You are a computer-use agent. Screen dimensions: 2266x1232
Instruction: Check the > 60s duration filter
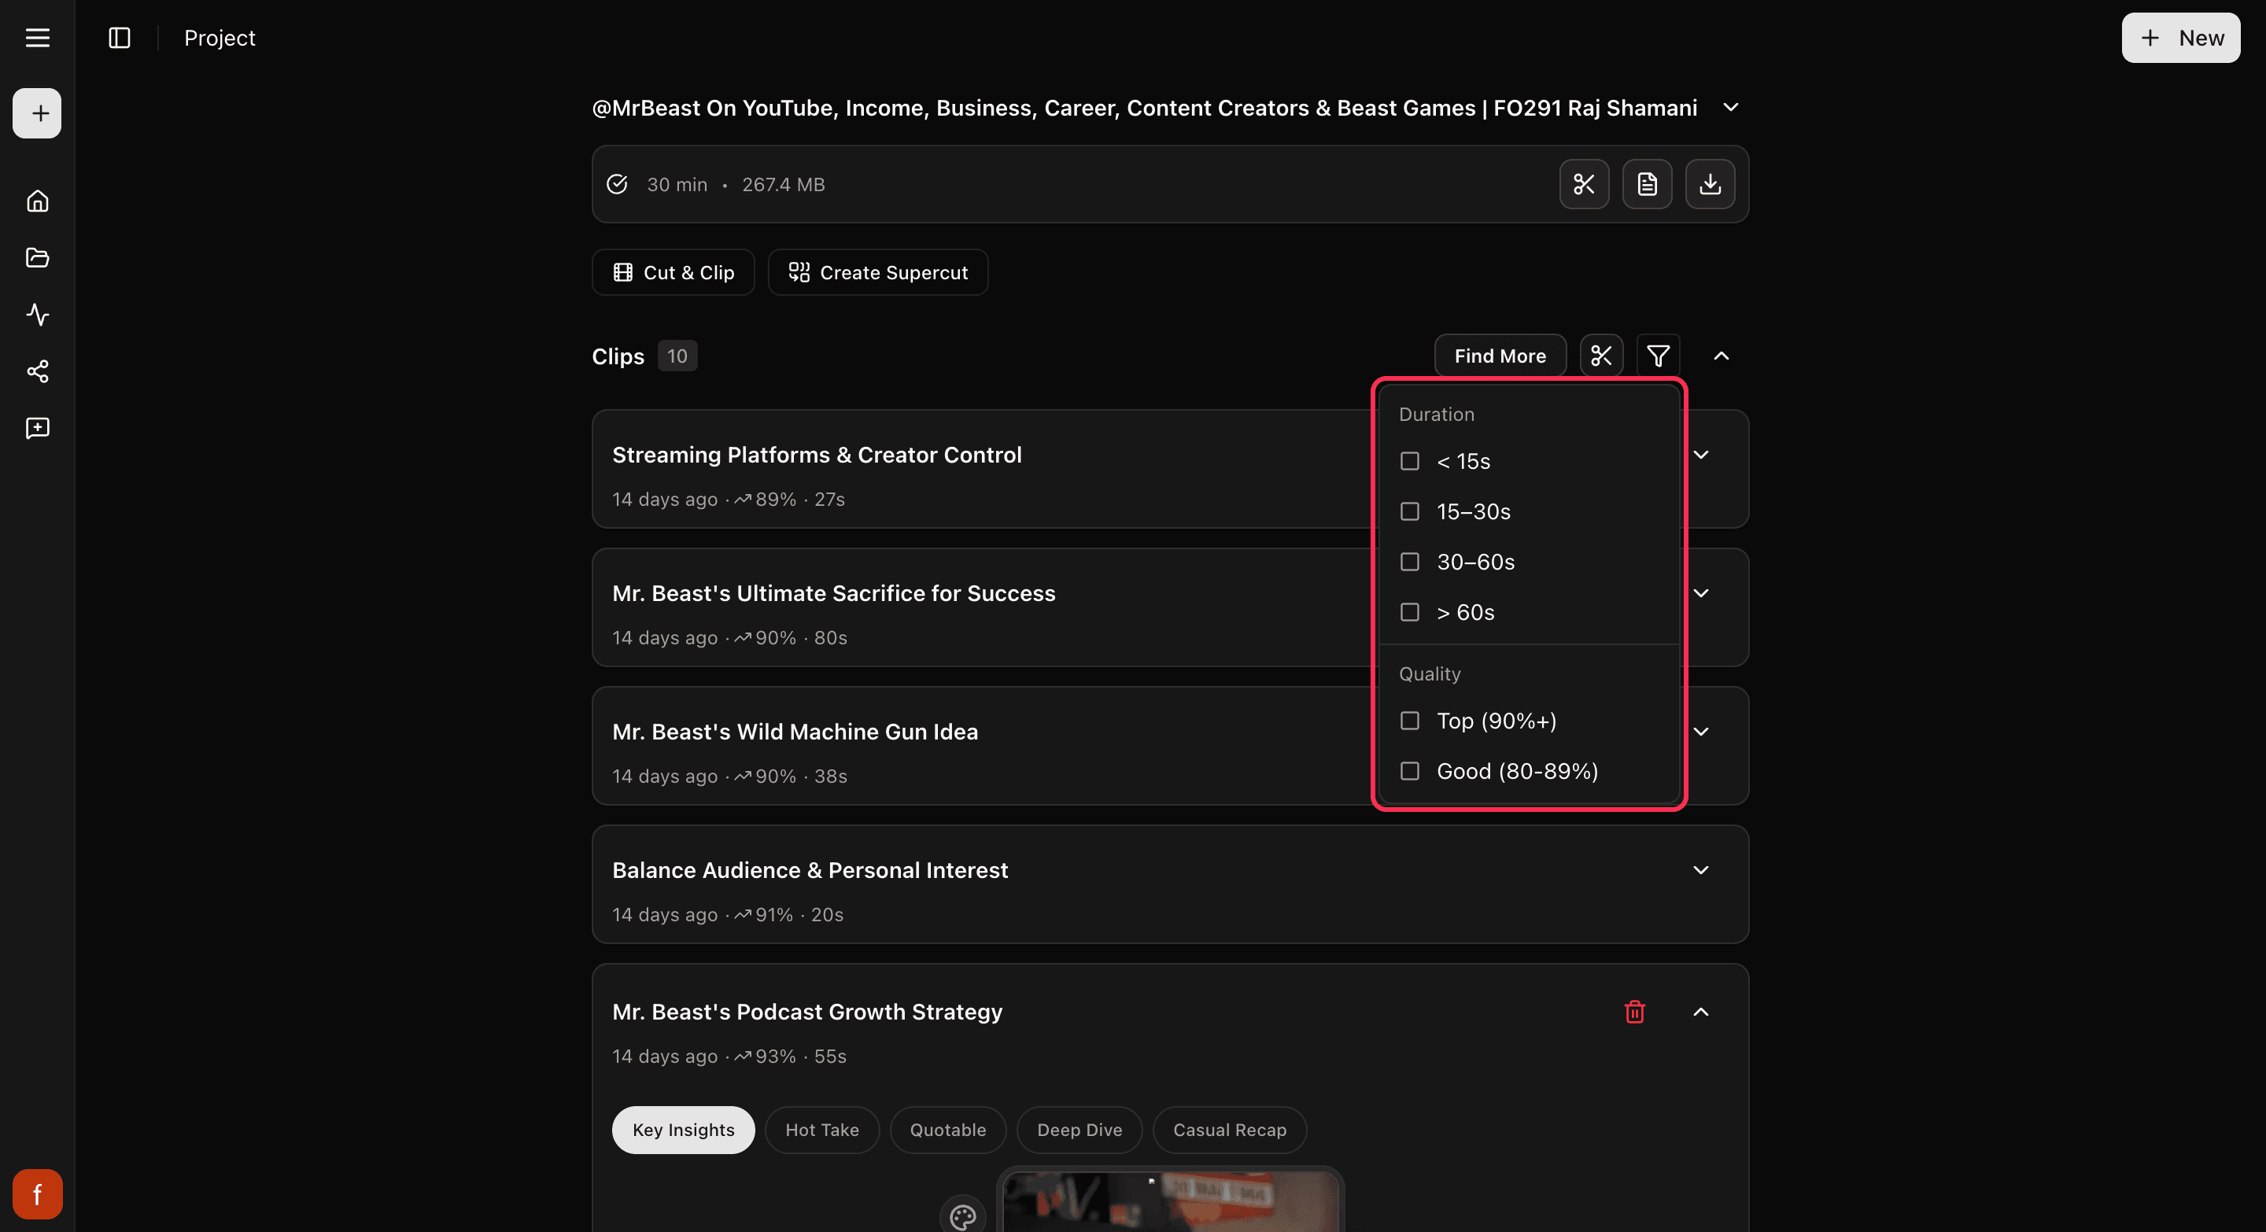1409,612
